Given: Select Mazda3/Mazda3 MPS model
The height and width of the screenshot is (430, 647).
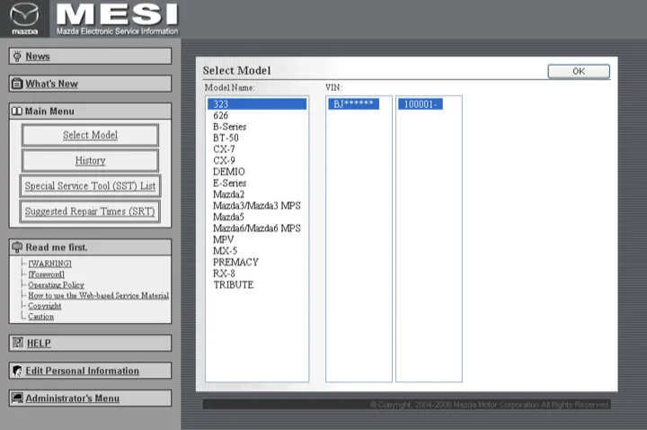Looking at the screenshot, I should (257, 206).
